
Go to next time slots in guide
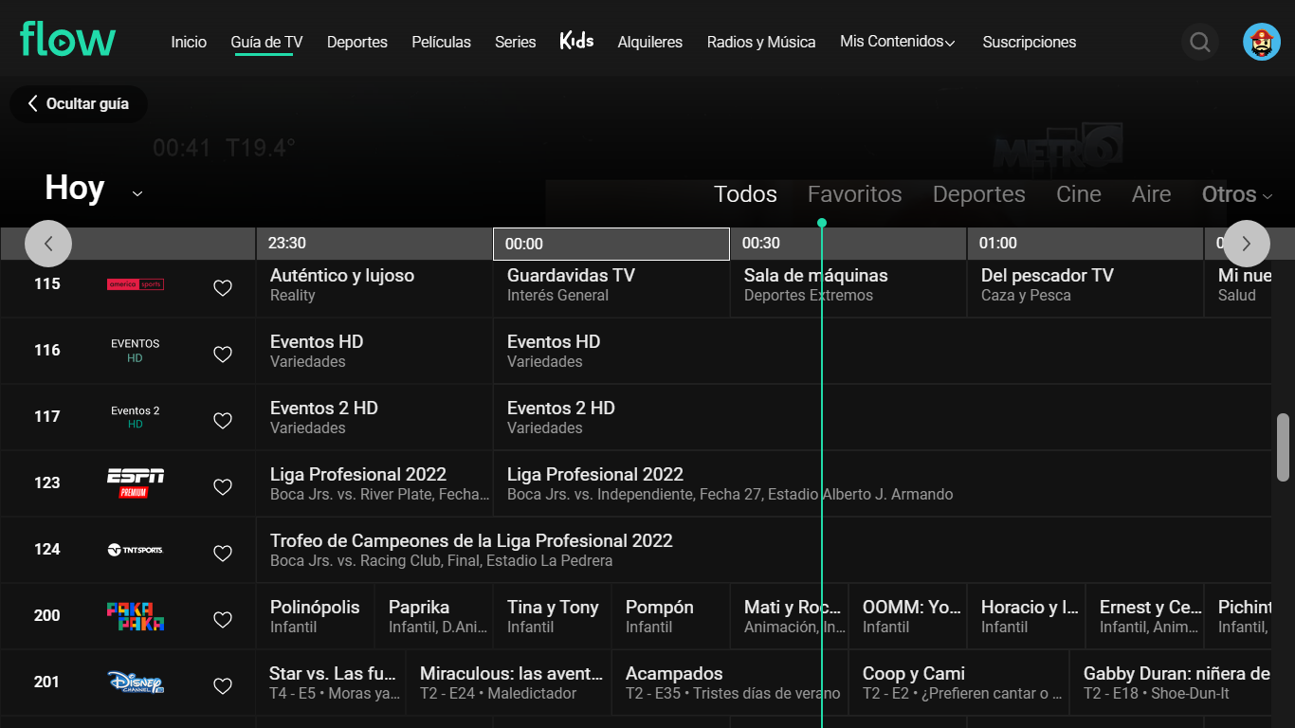coord(1247,244)
